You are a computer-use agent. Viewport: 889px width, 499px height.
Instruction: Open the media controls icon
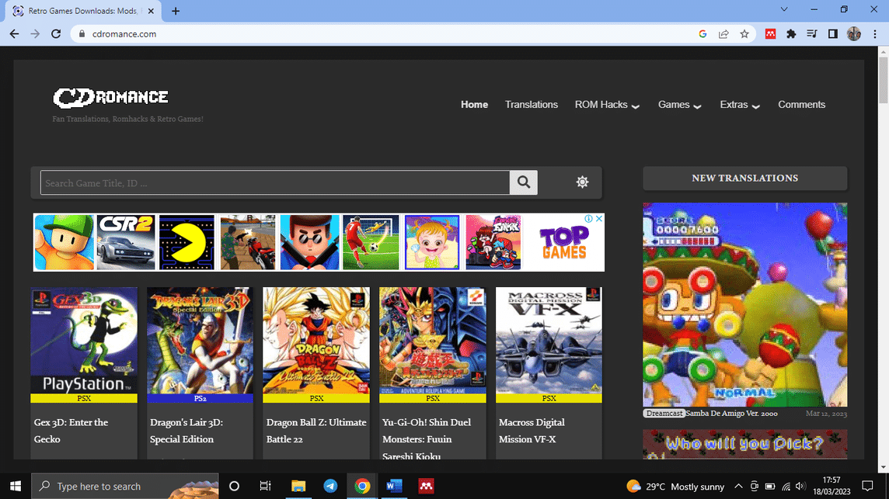coord(812,34)
